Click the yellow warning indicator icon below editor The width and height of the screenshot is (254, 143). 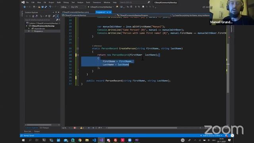(81, 128)
